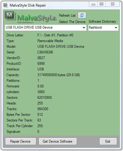This screenshot has height=151, width=123.
Task: Open the flashboot Software Dictionary dropdown
Action: point(103,27)
